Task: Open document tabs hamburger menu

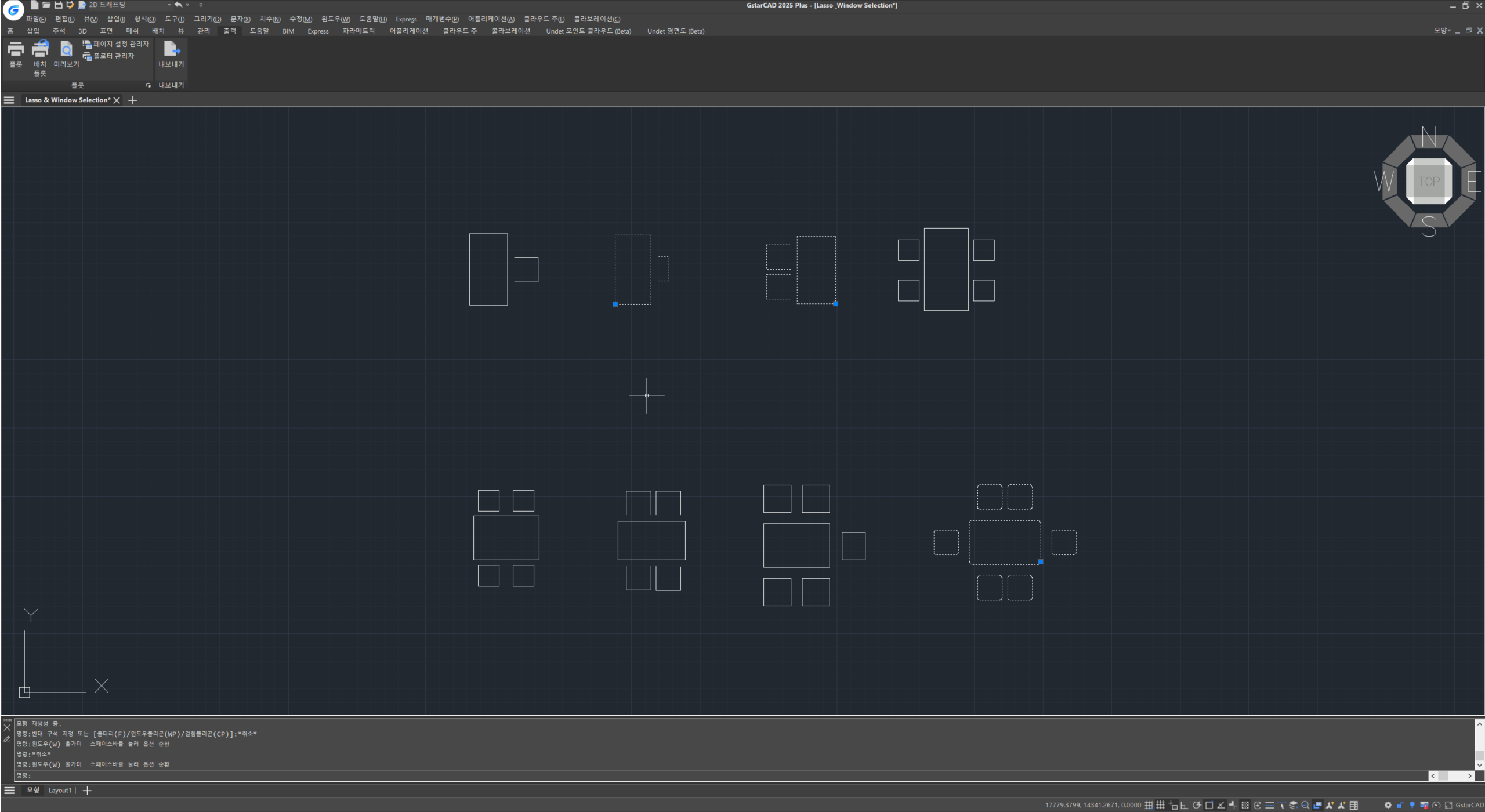Action: [x=9, y=100]
